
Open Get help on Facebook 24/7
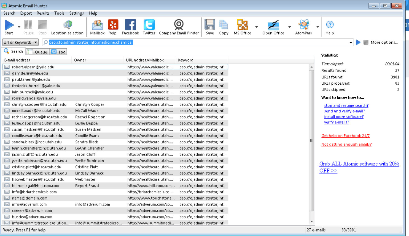(345, 135)
